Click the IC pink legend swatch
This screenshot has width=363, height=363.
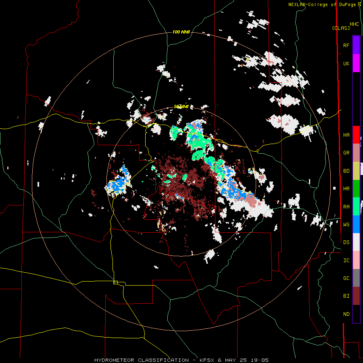pos(356,260)
